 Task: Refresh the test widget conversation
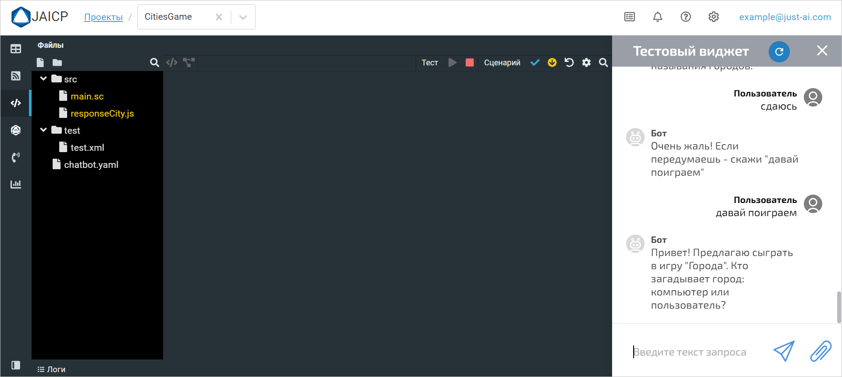coord(779,52)
